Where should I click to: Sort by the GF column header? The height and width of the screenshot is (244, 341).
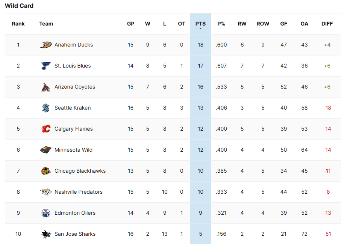(284, 24)
